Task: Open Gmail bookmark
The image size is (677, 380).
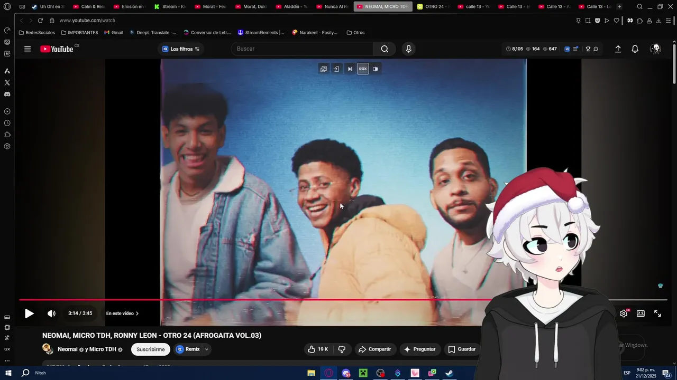Action: (x=113, y=33)
